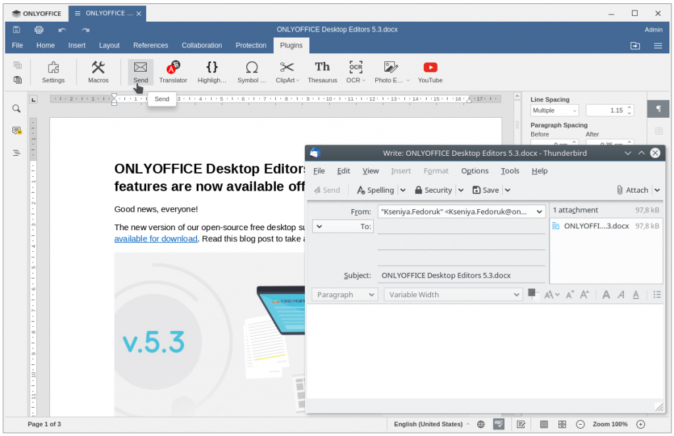Open the Search panel in left sidebar
The image size is (674, 436).
click(16, 109)
